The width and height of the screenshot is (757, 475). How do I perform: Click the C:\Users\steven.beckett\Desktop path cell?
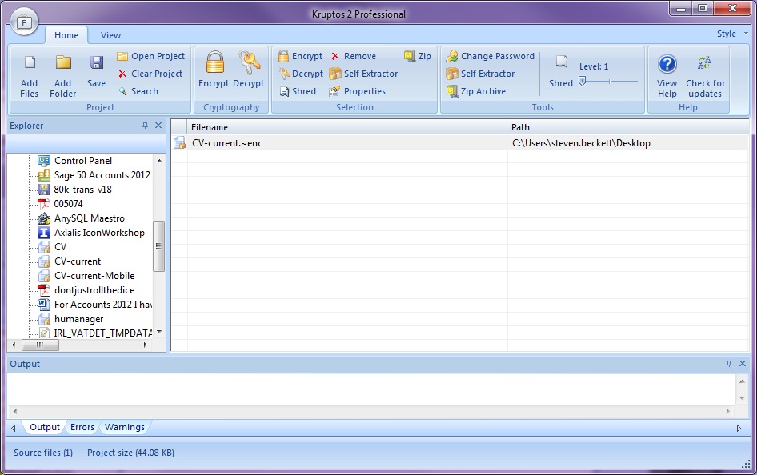coord(581,143)
